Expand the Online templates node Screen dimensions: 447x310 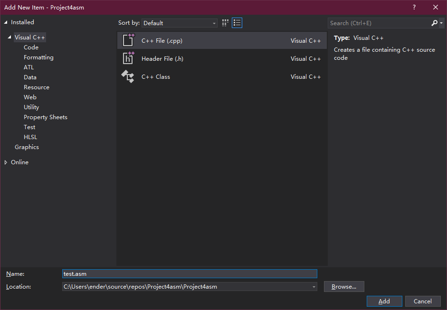[x=6, y=162]
